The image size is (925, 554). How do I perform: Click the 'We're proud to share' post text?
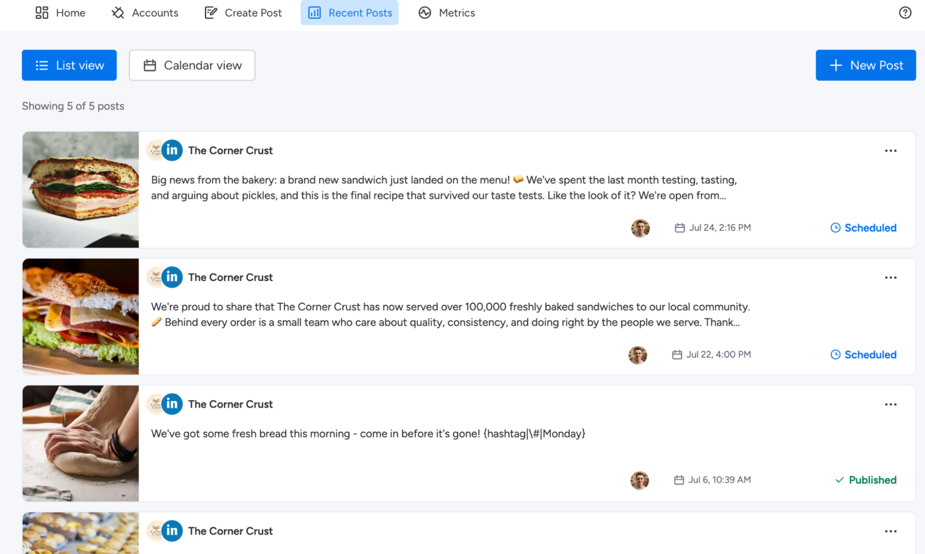[450, 315]
